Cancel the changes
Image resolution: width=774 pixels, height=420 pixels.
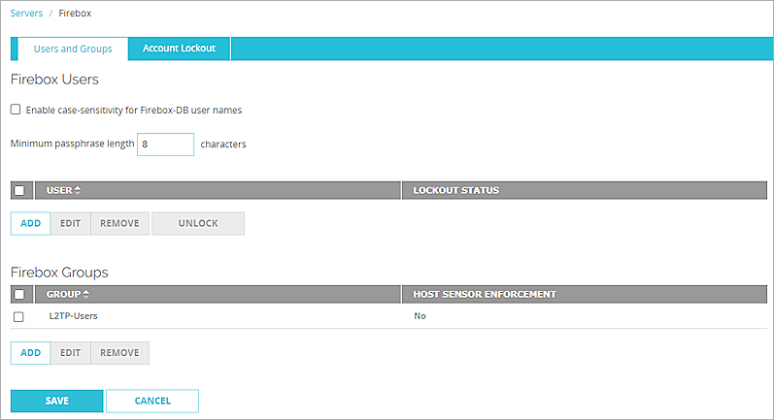click(152, 401)
